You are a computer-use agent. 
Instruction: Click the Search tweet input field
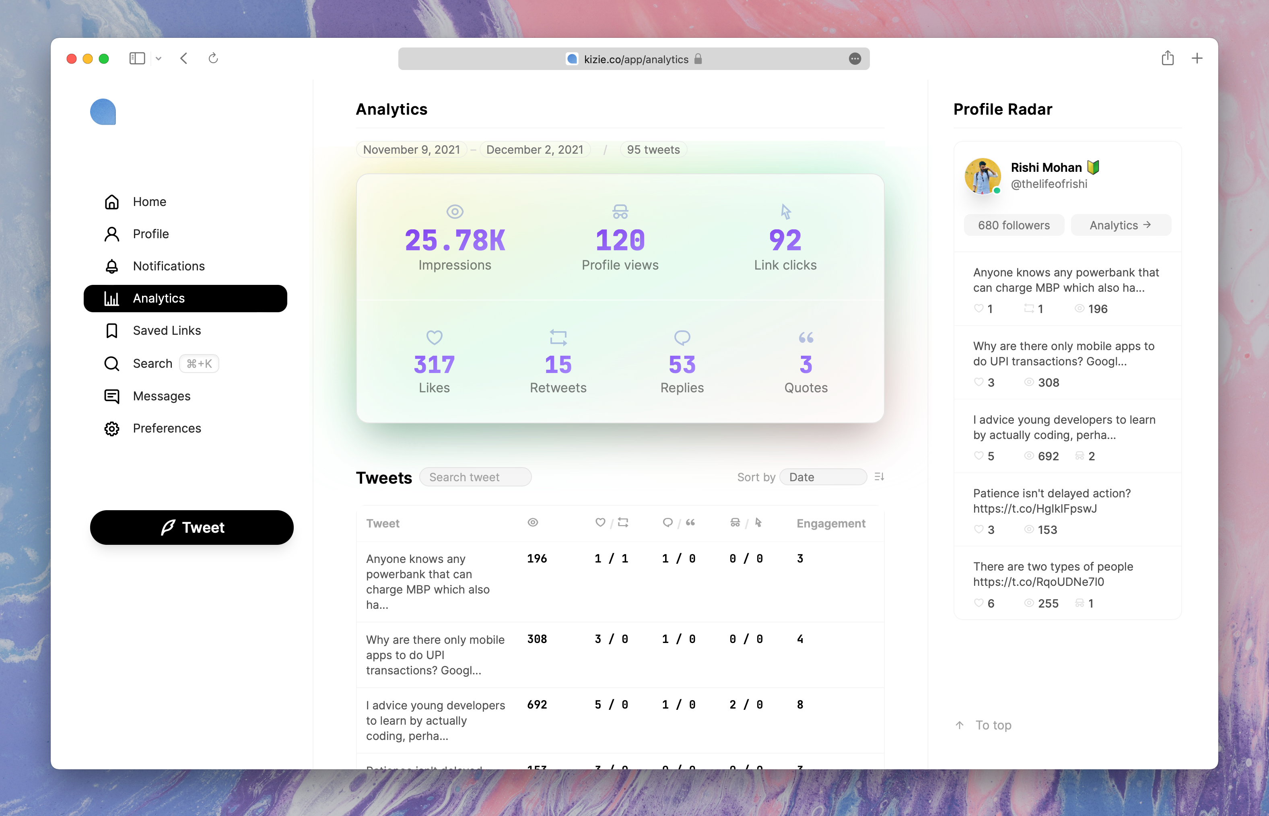(x=475, y=477)
